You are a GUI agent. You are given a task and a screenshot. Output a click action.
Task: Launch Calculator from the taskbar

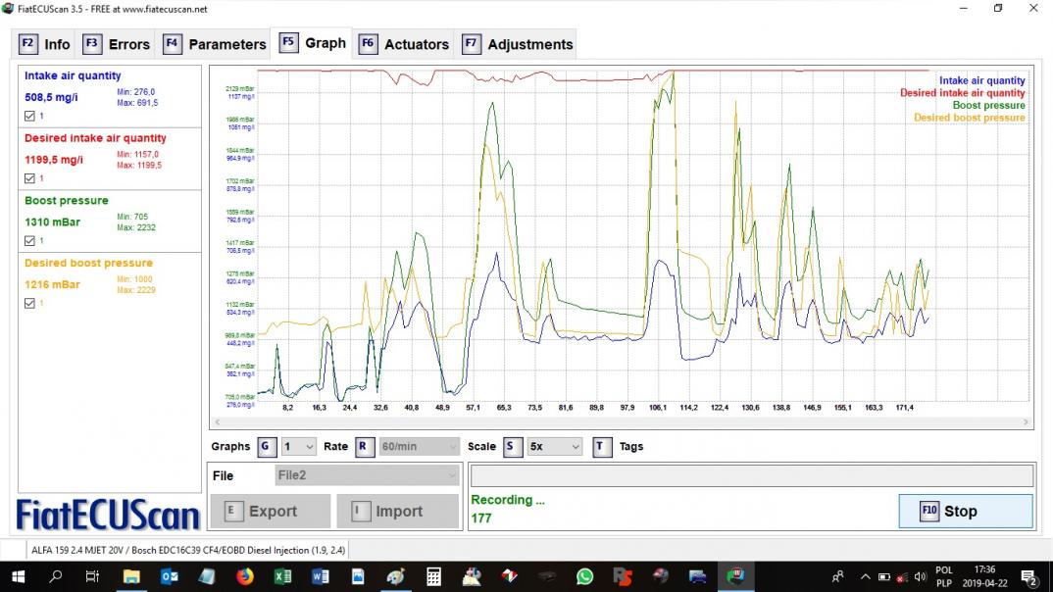click(433, 577)
